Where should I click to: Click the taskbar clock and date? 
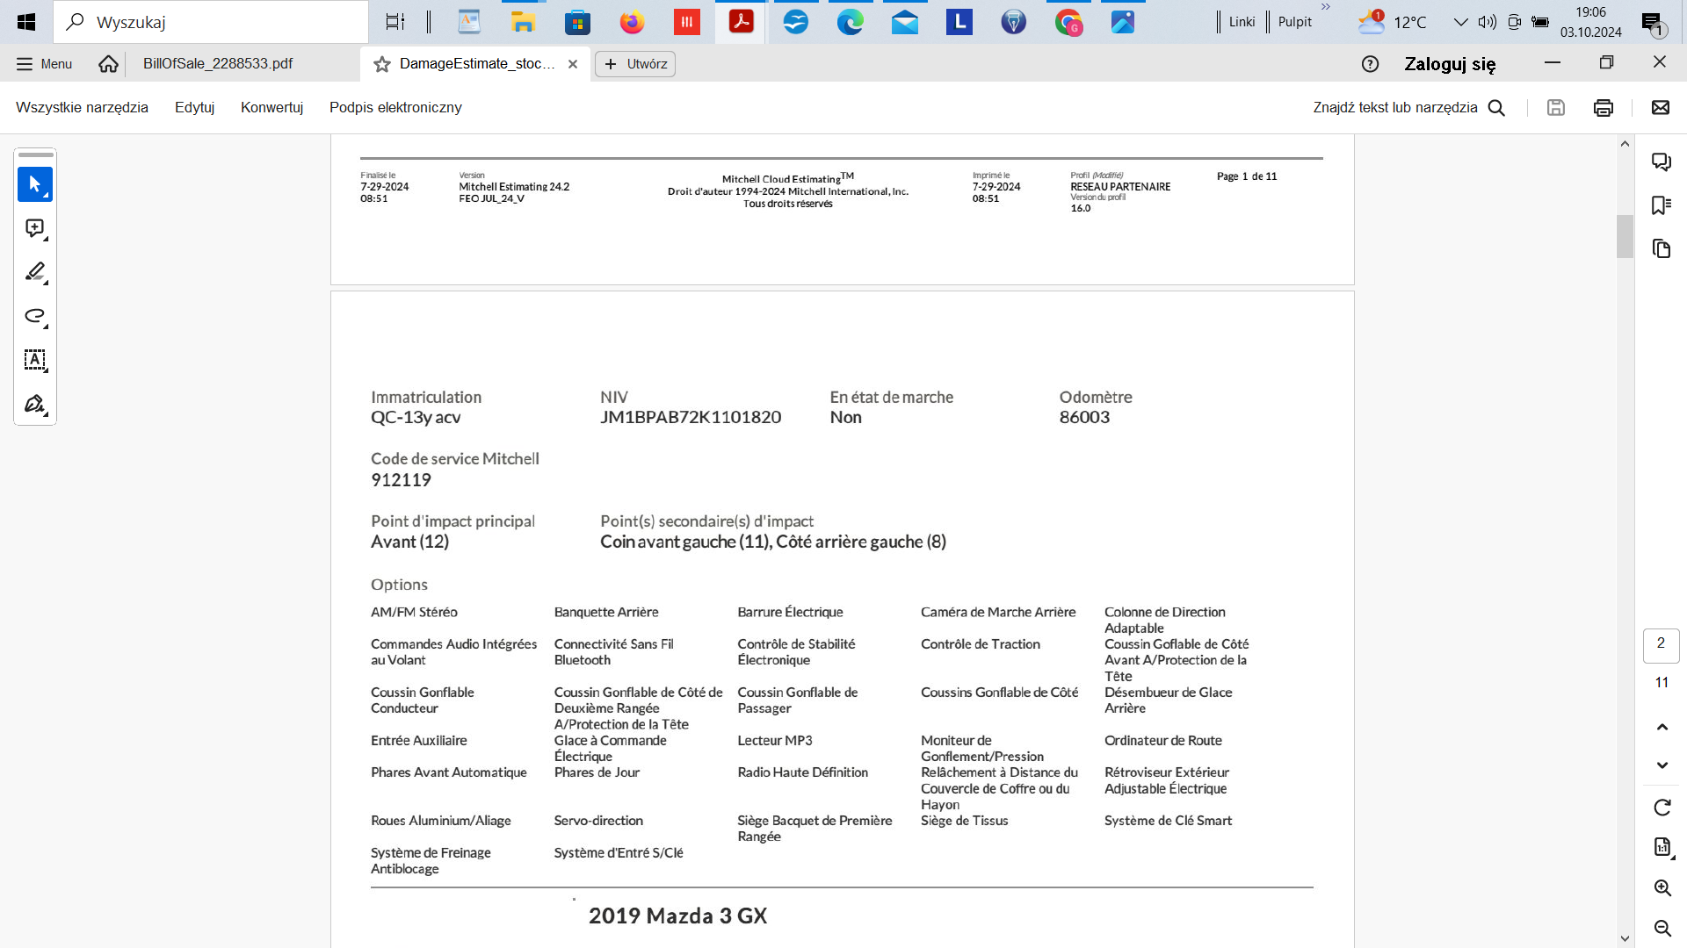[x=1590, y=22]
